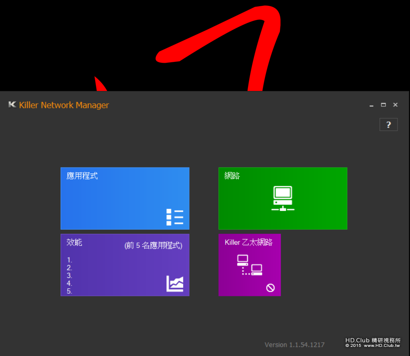Click the chart icon in 效能 tile
This screenshot has height=356, width=410.
pos(175,284)
